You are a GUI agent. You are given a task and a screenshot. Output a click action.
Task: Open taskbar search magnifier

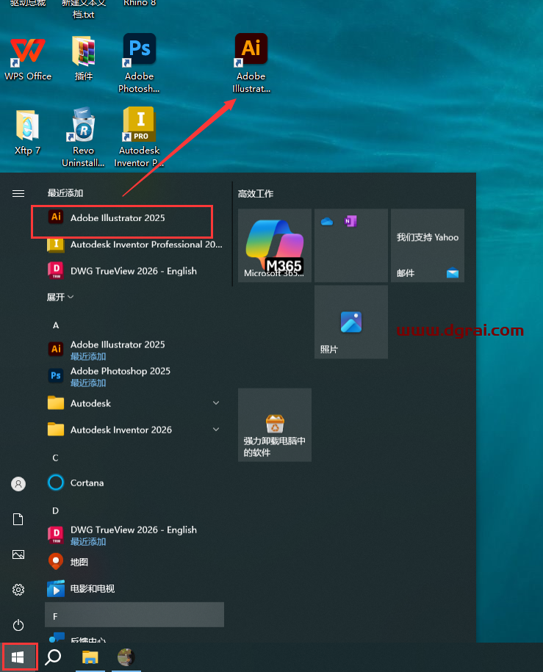[53, 657]
